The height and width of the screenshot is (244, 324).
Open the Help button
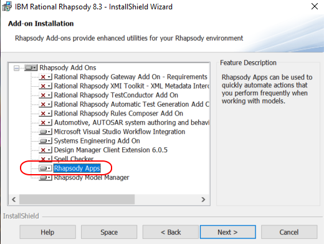(x=47, y=232)
